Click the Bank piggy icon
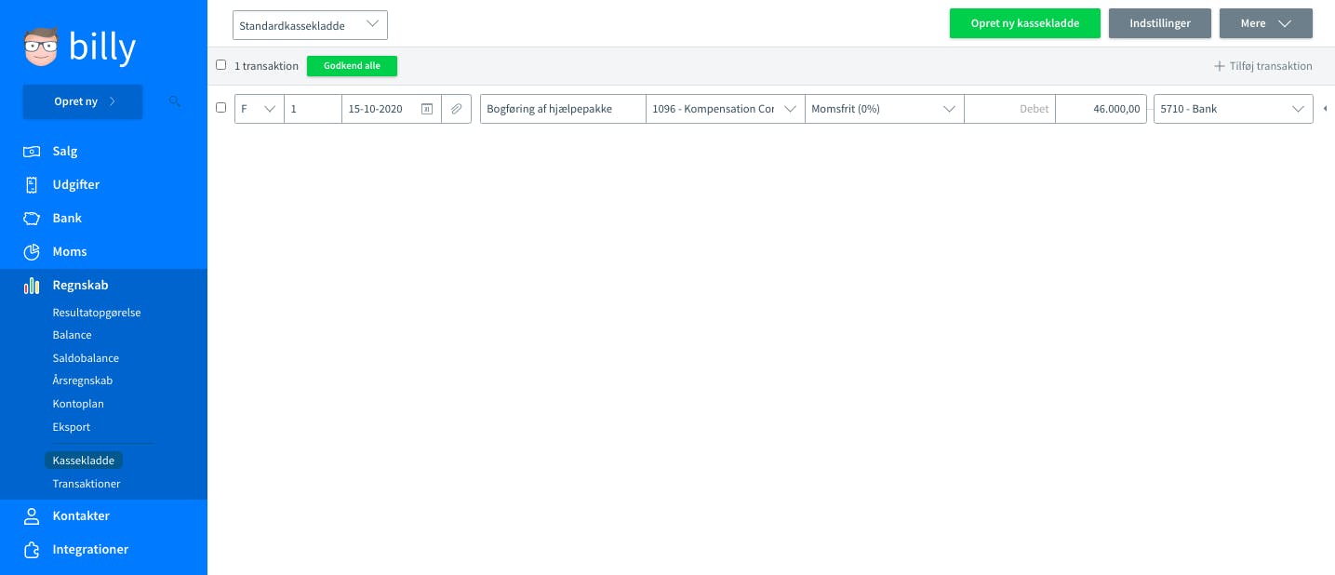This screenshot has height=575, width=1335. [32, 218]
